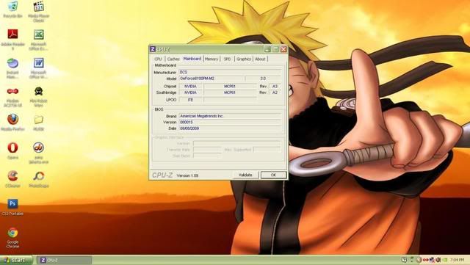470x265 pixels.
Task: Switch to the Graphics tab
Action: coord(244,59)
